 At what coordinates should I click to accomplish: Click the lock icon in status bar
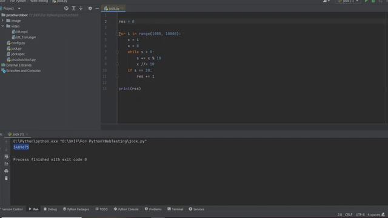(383, 215)
